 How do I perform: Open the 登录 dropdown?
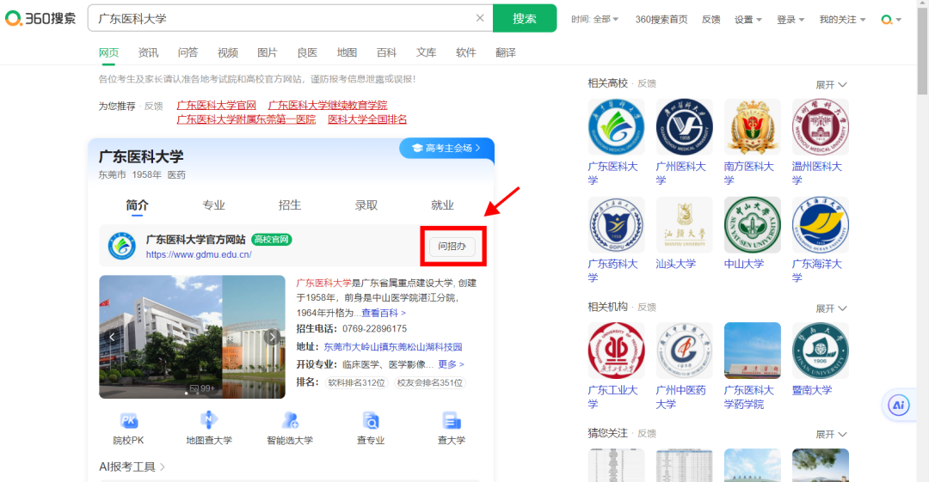791,20
